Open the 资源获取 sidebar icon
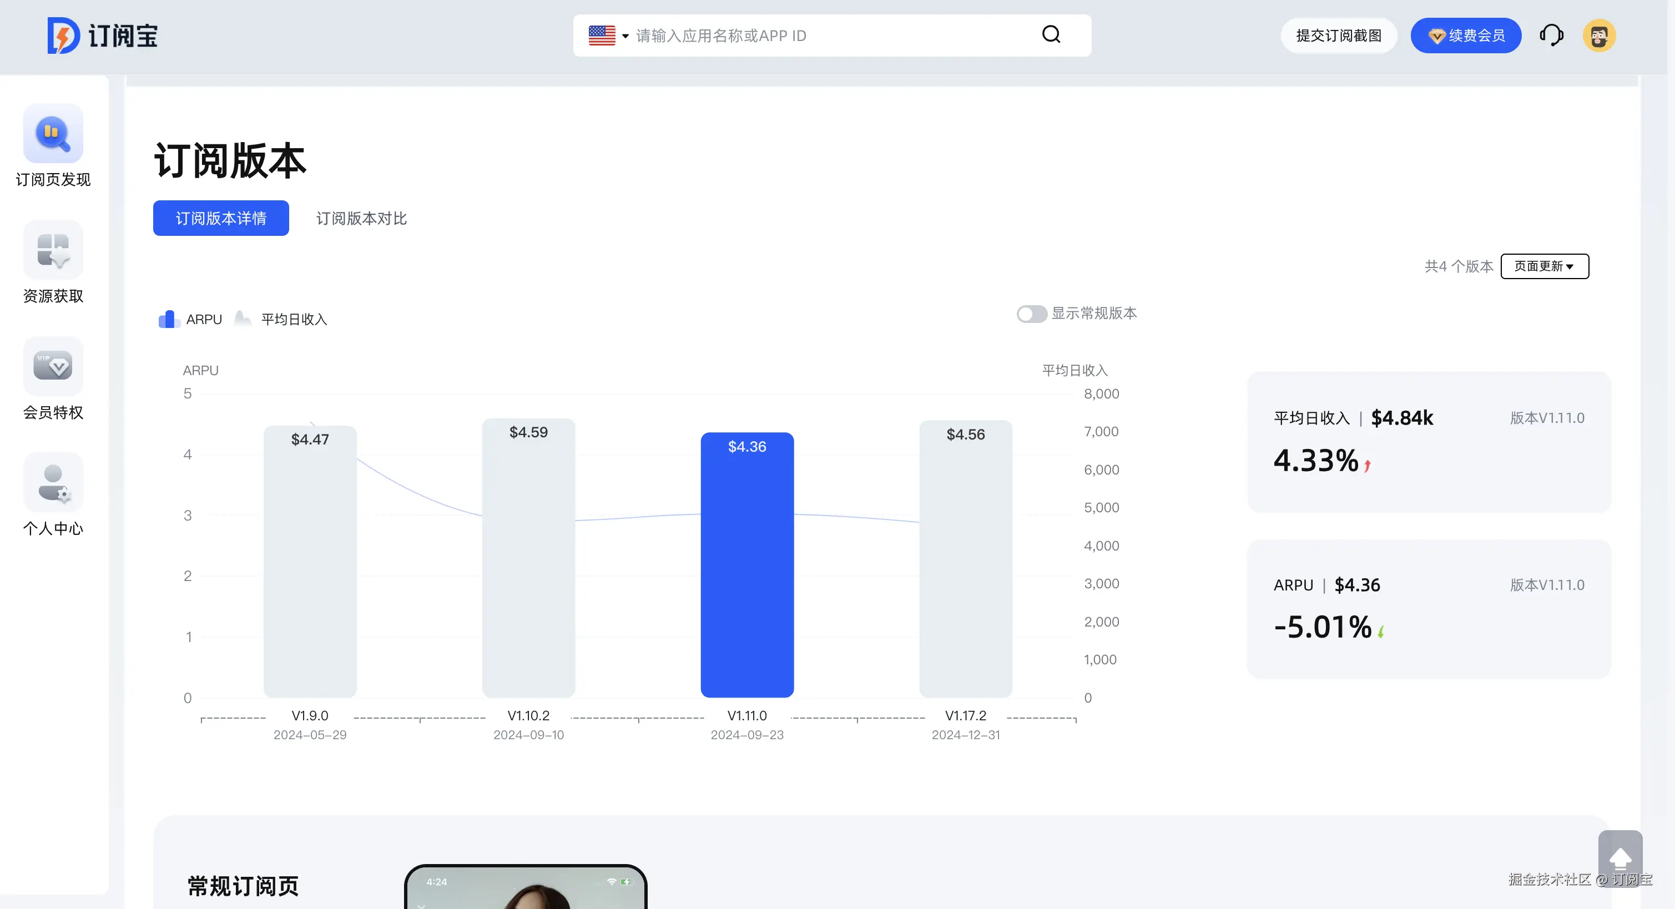The image size is (1675, 909). (53, 250)
